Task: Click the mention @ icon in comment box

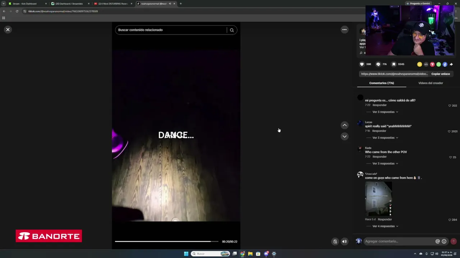Action: point(438,242)
